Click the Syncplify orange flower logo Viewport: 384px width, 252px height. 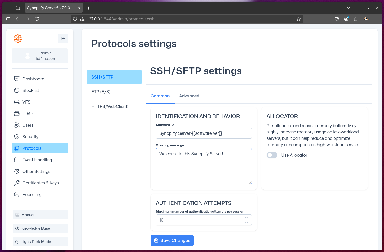tap(18, 39)
